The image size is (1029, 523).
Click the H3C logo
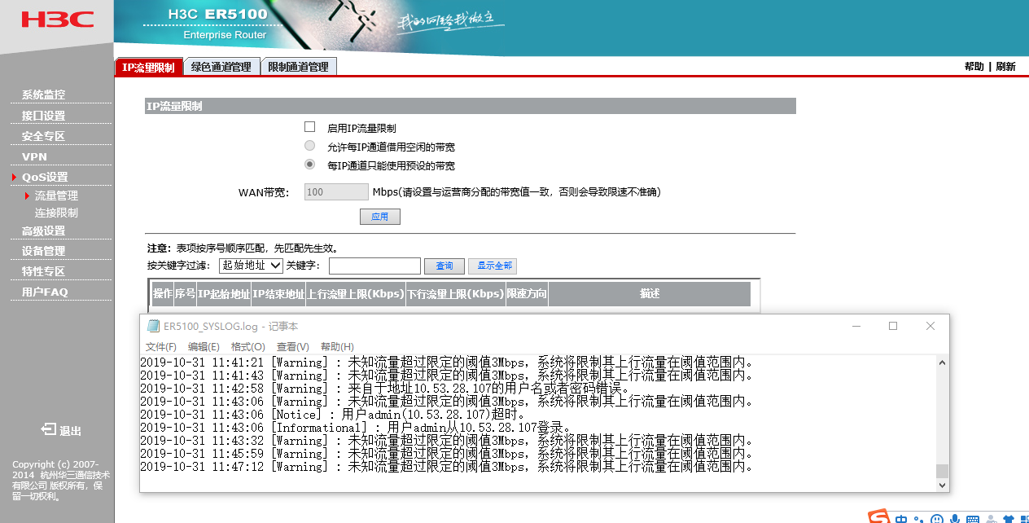[57, 20]
